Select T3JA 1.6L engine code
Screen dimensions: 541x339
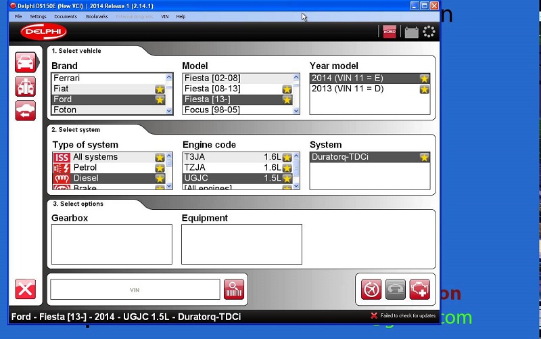point(238,157)
